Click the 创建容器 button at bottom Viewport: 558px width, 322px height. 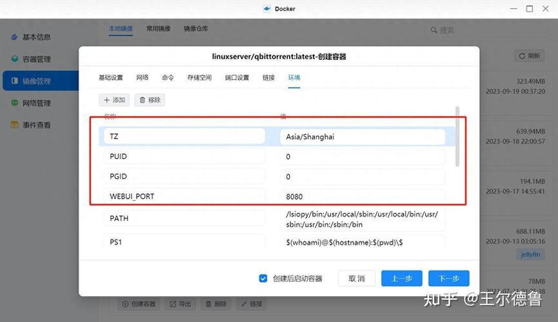pos(139,304)
